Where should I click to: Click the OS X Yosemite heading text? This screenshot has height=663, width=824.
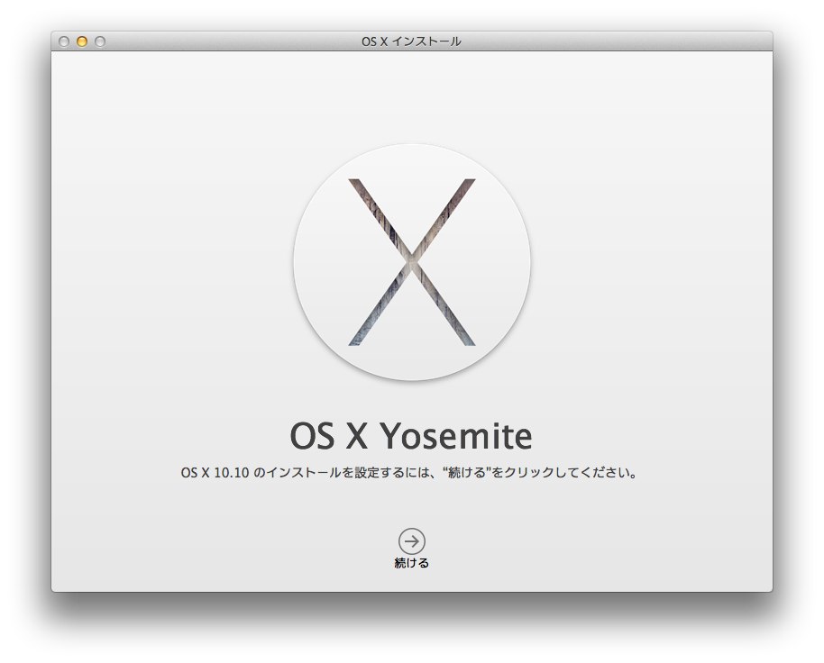tap(411, 436)
